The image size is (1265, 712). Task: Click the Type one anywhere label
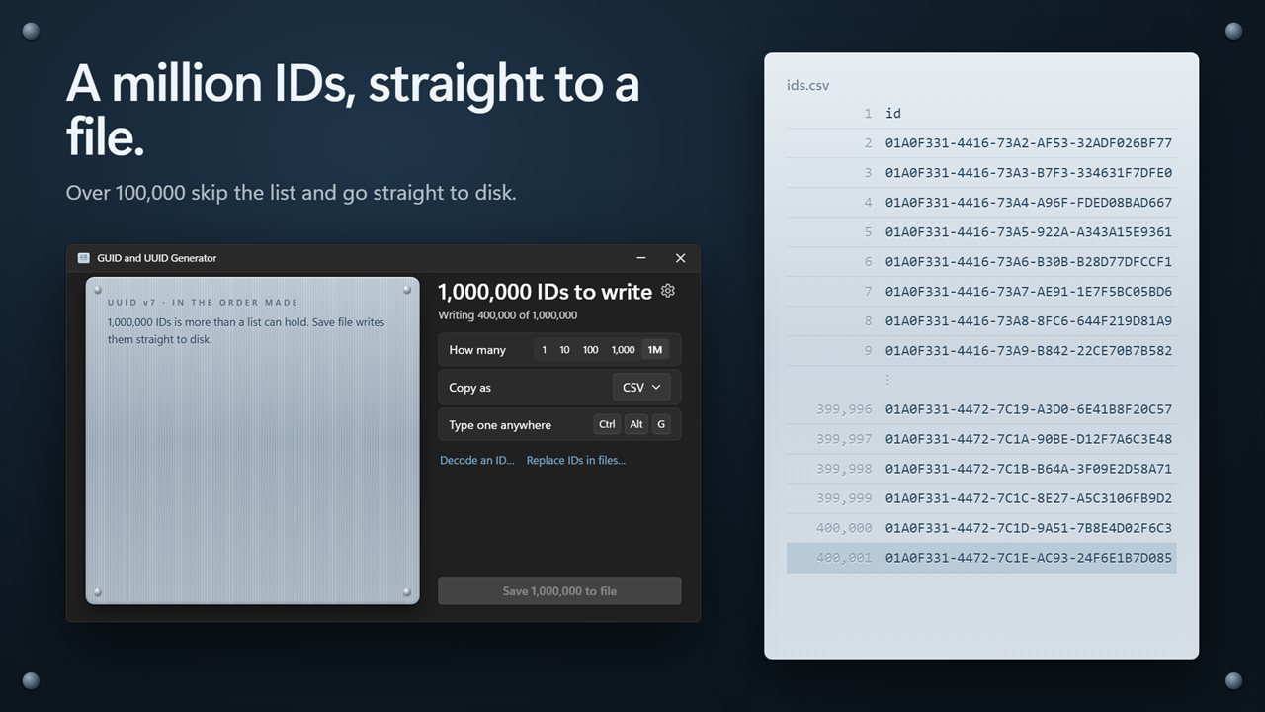tap(500, 425)
